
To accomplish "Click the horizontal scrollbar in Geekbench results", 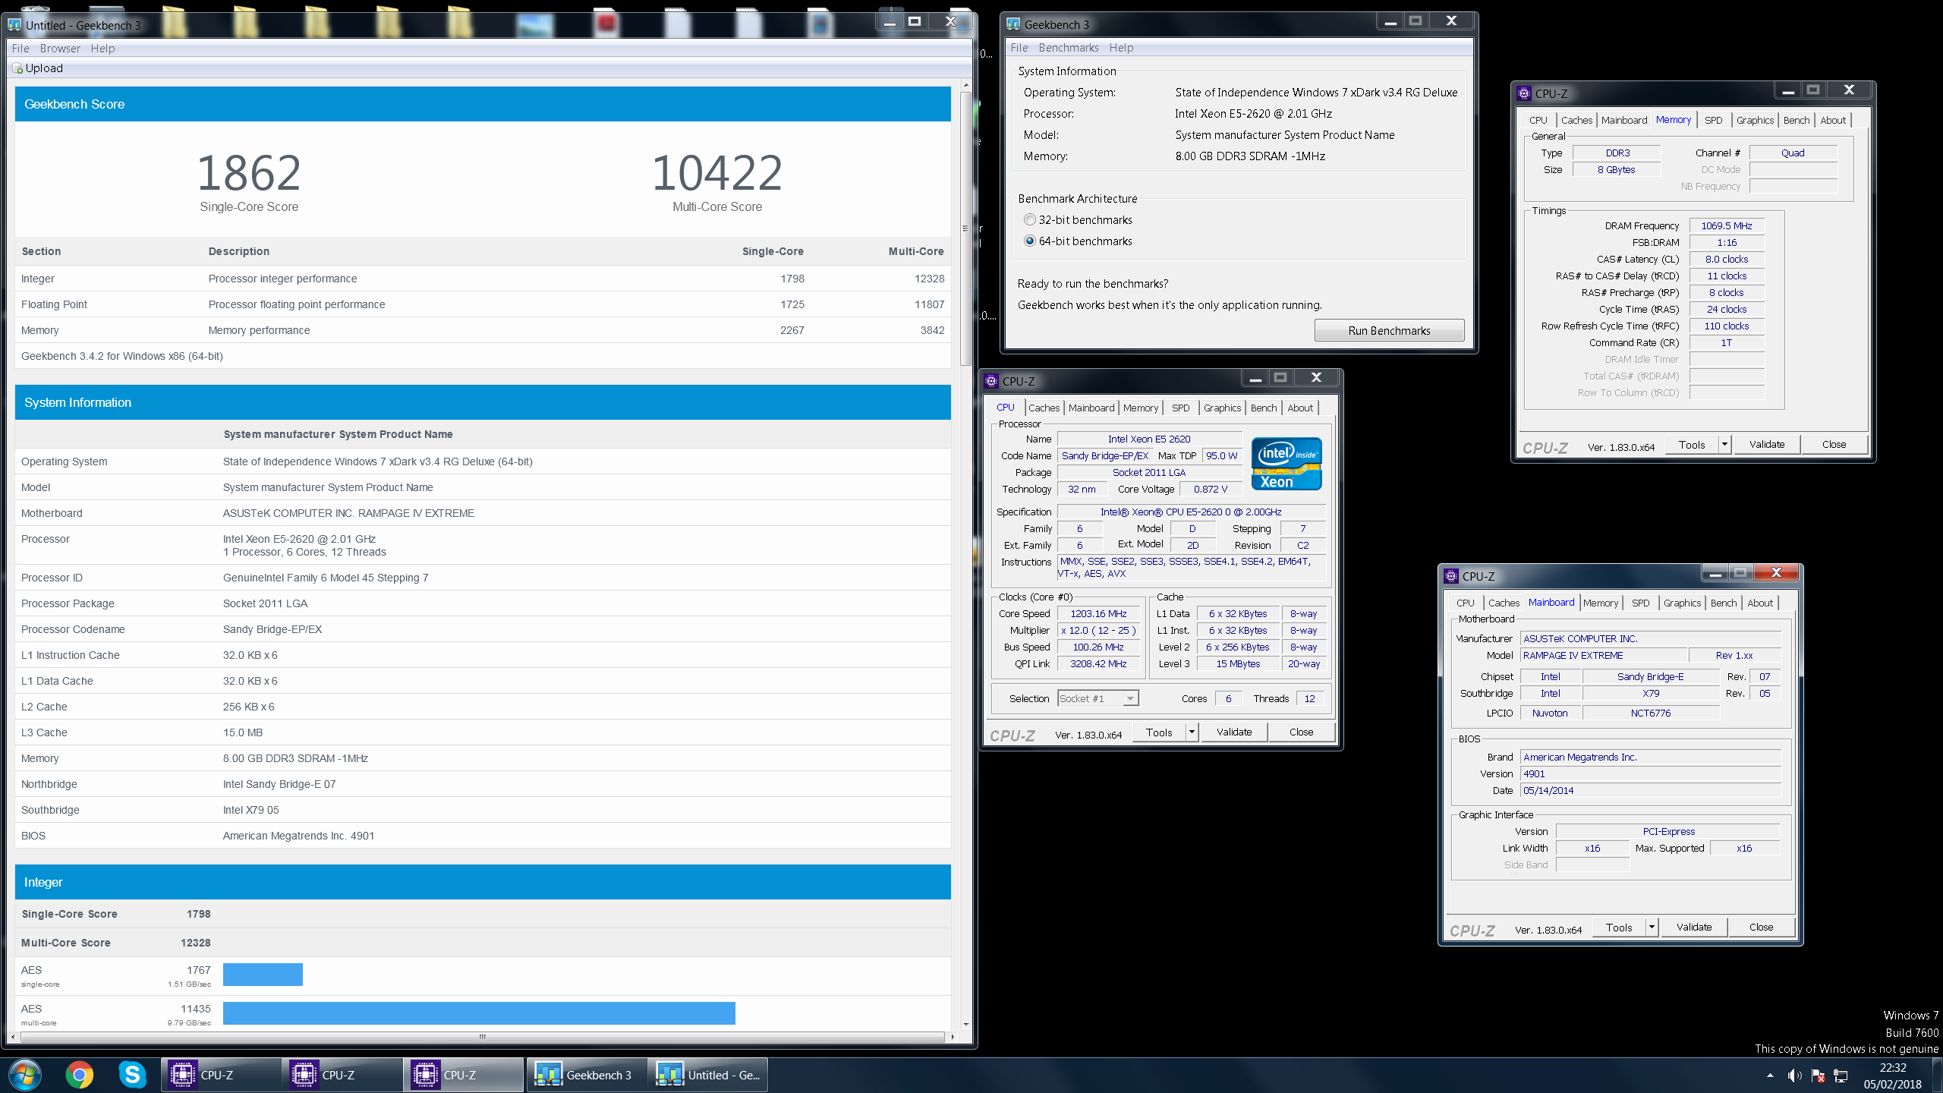I will (482, 1037).
